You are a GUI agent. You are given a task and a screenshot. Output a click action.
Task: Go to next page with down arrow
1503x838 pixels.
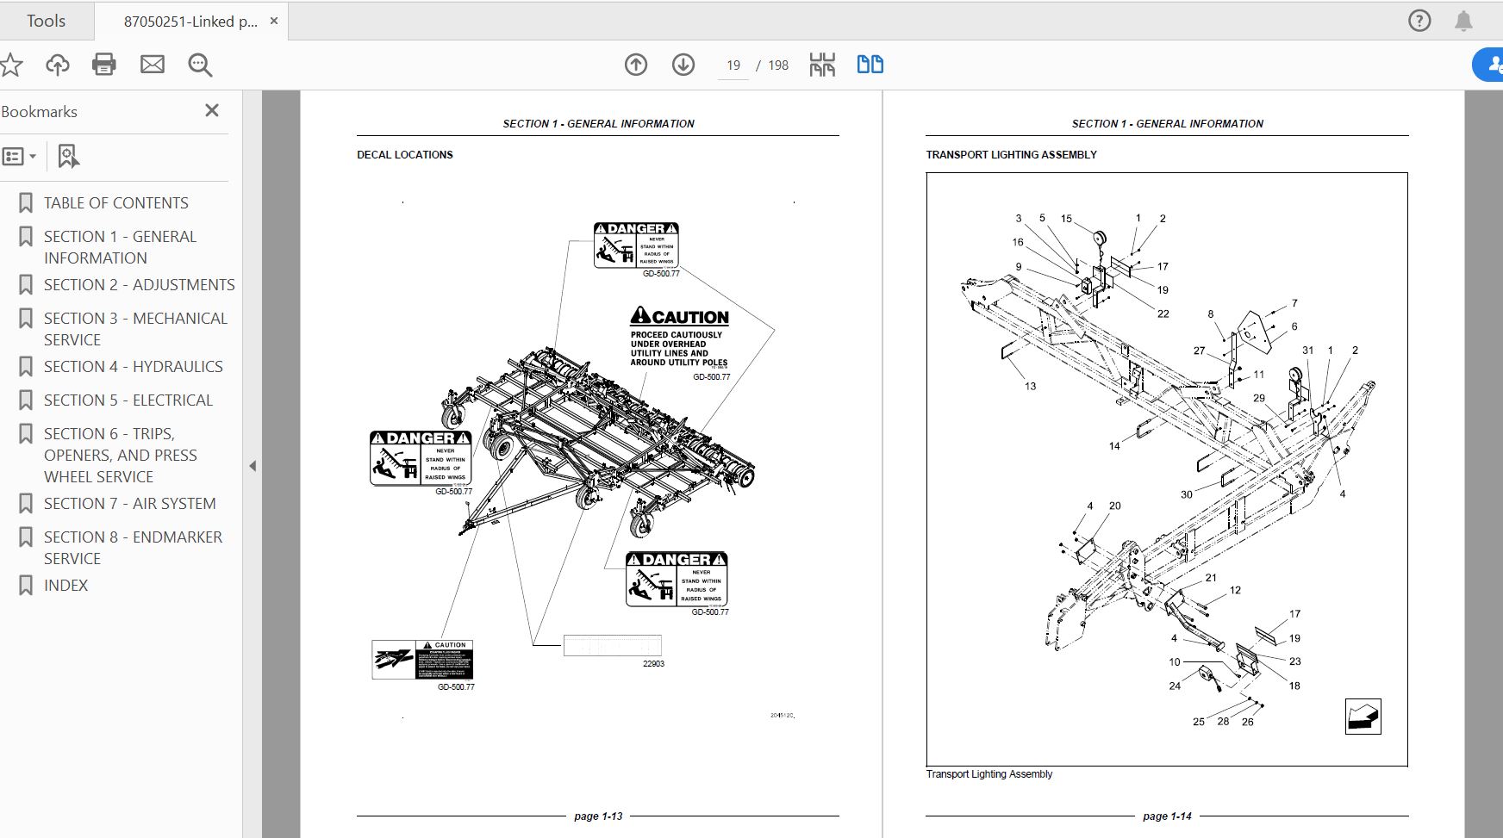[x=683, y=65]
